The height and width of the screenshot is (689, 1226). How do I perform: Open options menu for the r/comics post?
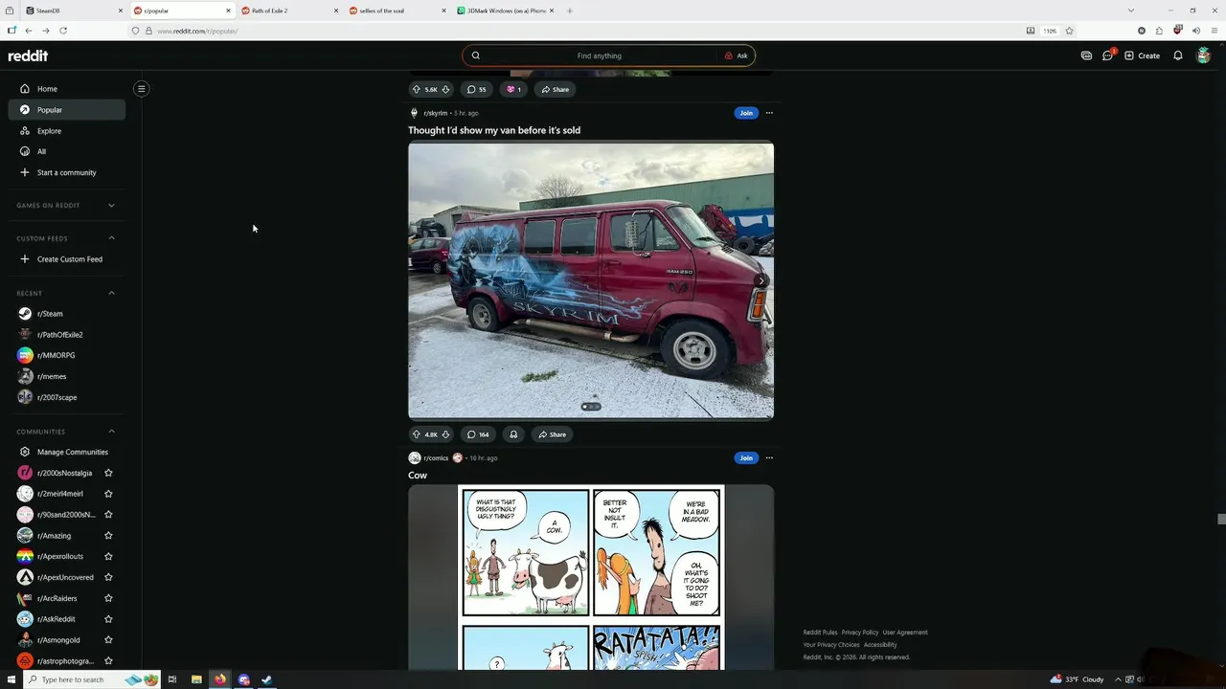pyautogui.click(x=769, y=457)
